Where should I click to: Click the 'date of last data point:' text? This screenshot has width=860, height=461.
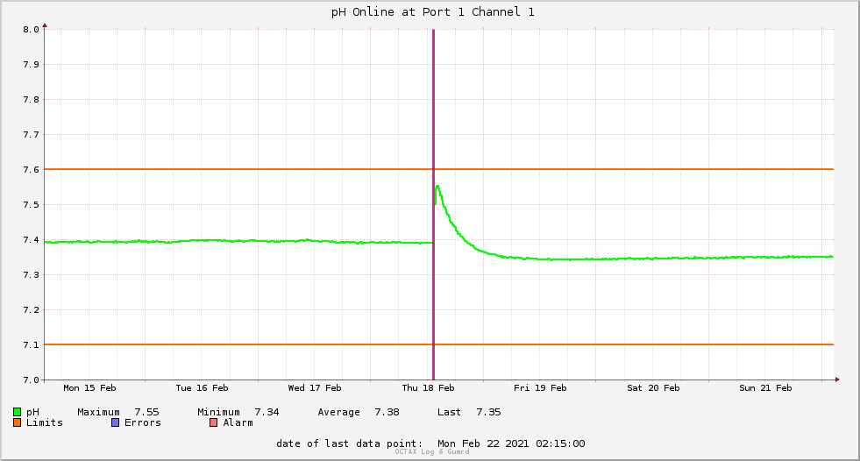pos(350,444)
